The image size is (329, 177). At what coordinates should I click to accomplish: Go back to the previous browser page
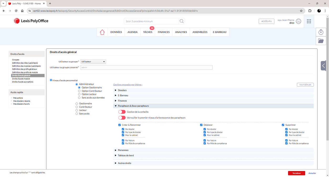(x=4, y=11)
